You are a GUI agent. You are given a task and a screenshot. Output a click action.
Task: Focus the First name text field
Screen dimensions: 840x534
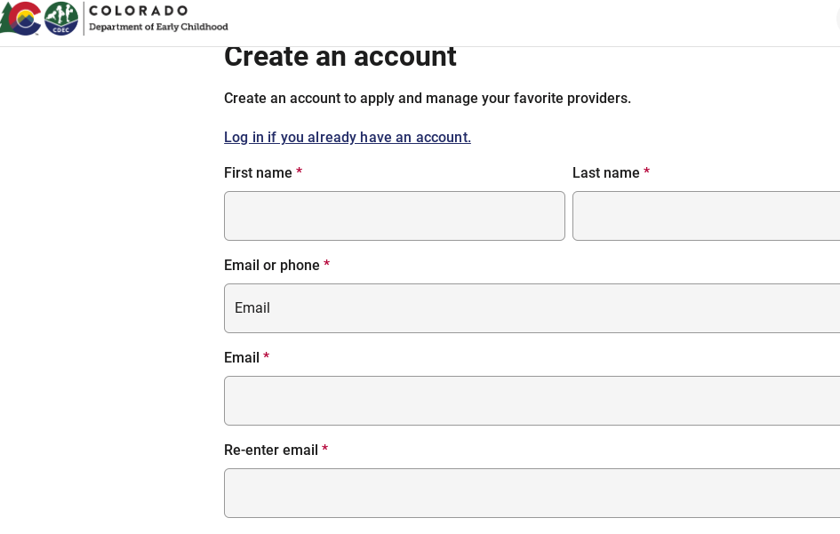click(x=395, y=216)
